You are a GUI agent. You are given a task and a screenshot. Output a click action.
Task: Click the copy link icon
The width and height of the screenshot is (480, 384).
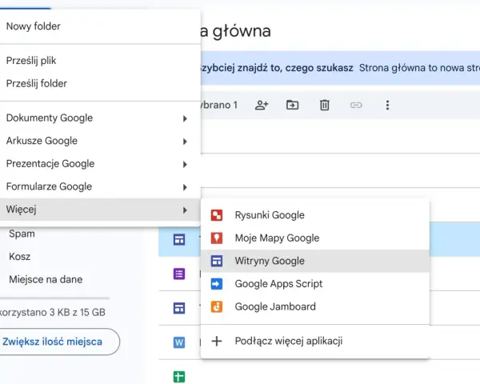pos(356,106)
